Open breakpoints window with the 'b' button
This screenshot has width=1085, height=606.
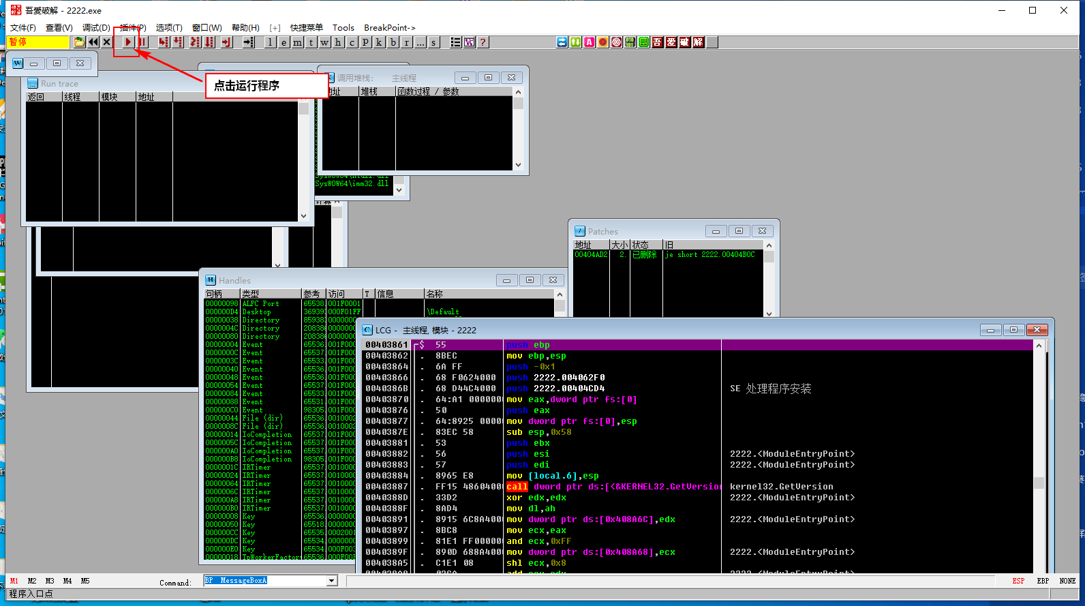[x=393, y=42]
